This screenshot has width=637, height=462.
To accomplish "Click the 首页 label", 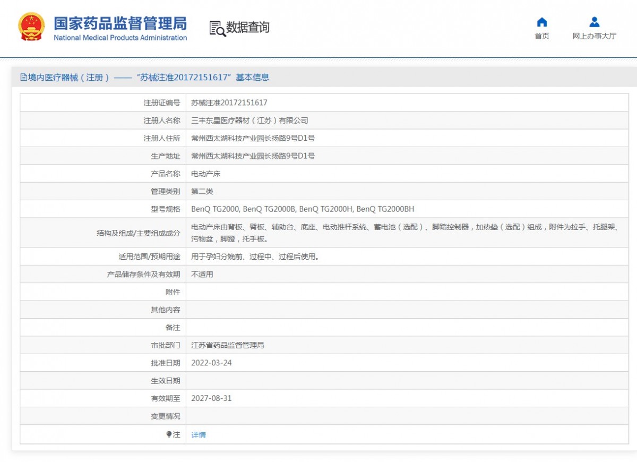I will (542, 36).
